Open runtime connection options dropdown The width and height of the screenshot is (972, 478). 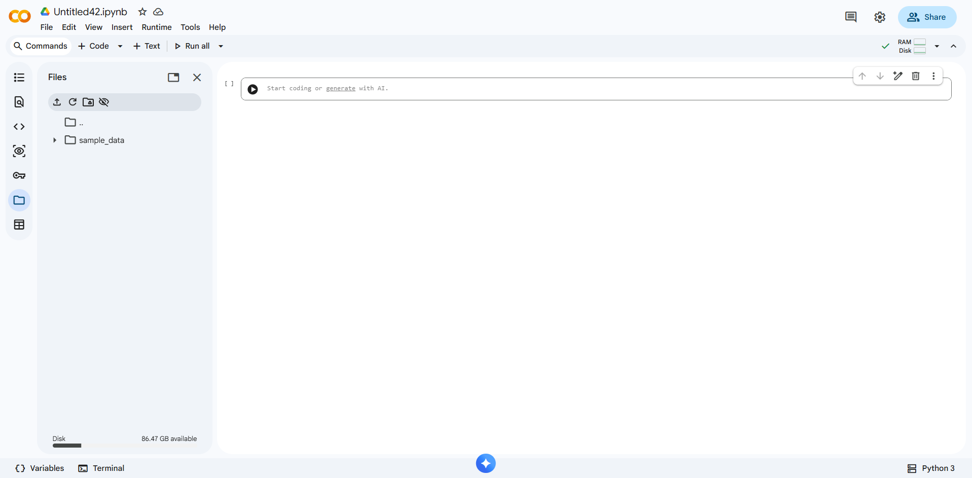click(x=937, y=46)
